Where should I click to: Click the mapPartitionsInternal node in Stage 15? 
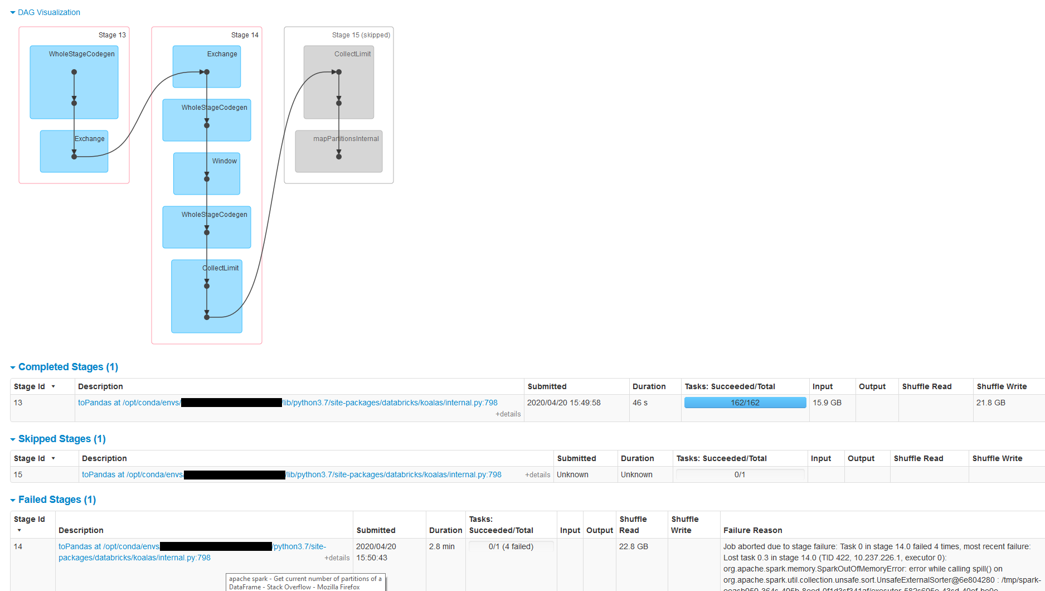338,151
